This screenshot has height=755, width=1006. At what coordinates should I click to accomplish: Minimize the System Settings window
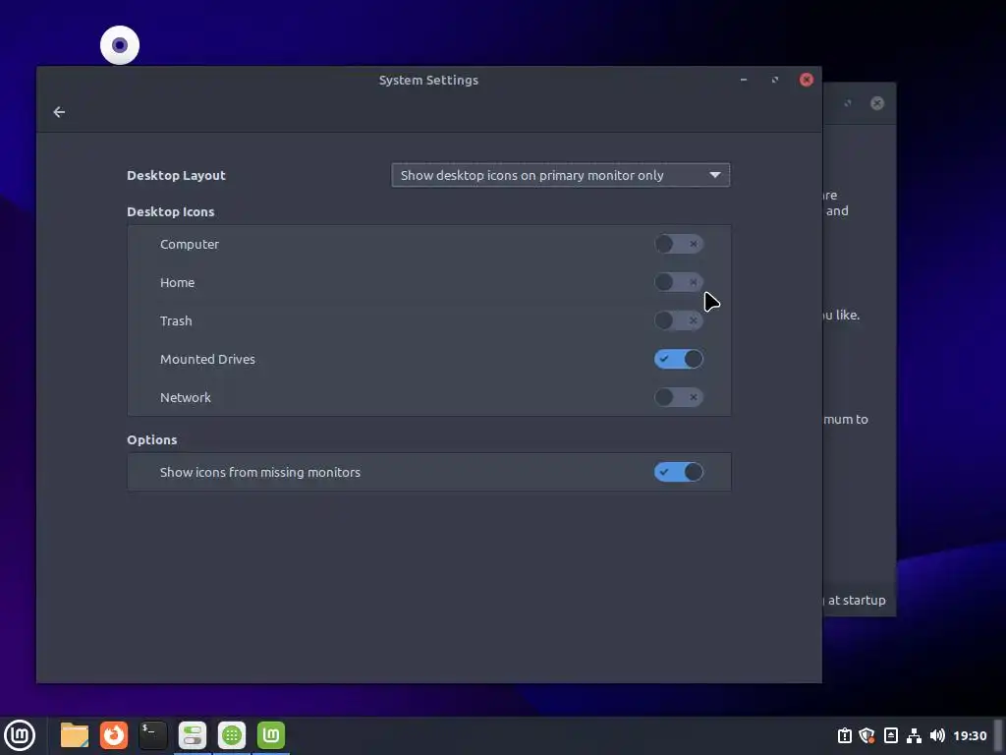coord(744,80)
